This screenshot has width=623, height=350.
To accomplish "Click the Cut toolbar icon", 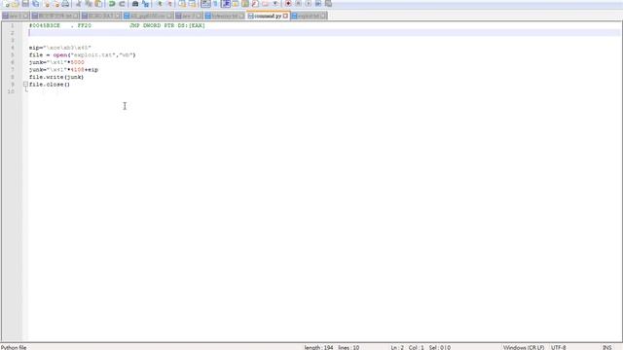I will 78,4.
